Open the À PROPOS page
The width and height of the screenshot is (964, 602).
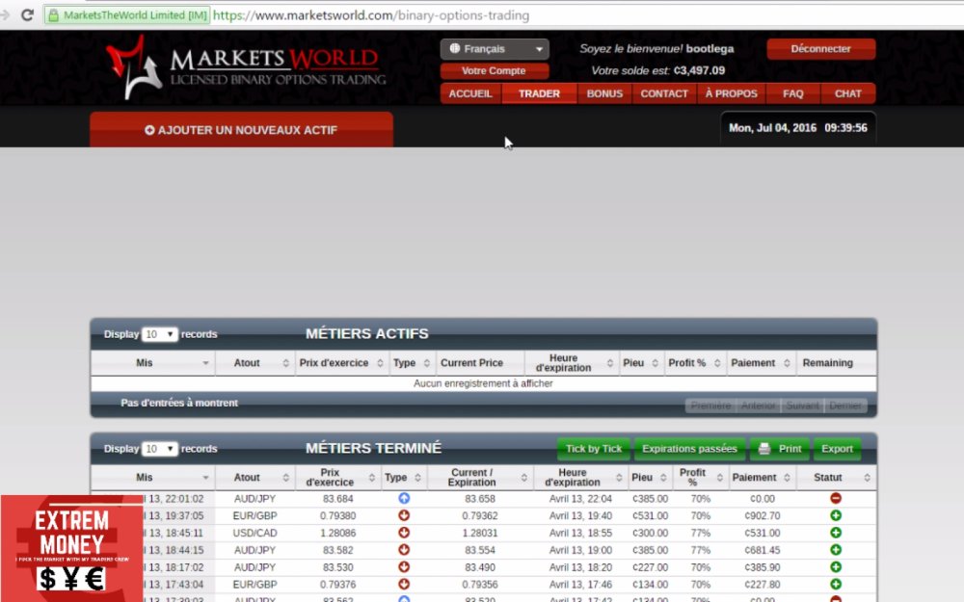(731, 93)
